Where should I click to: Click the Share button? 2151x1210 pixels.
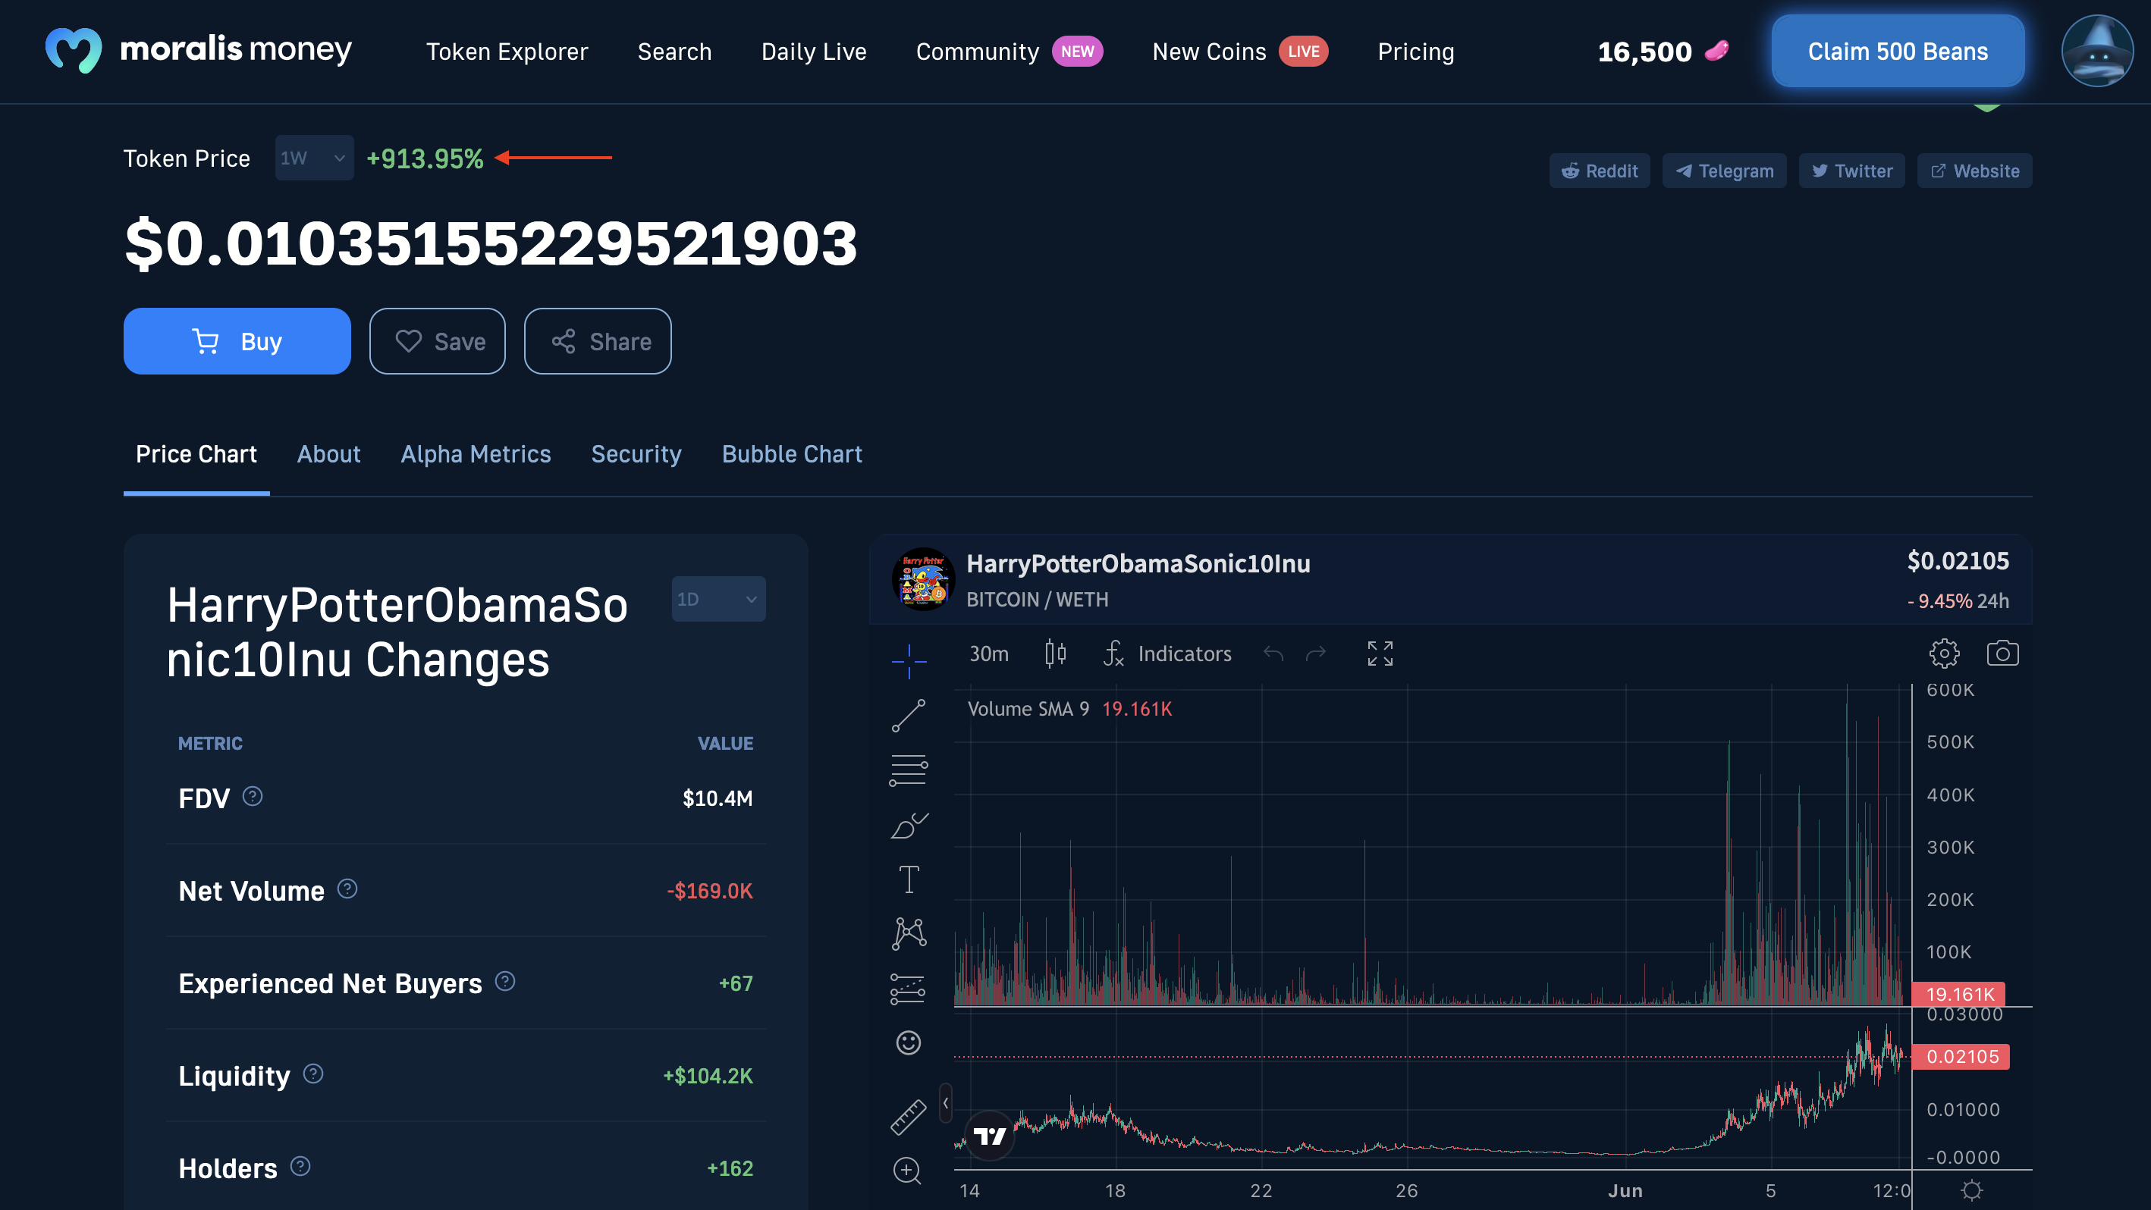598,341
